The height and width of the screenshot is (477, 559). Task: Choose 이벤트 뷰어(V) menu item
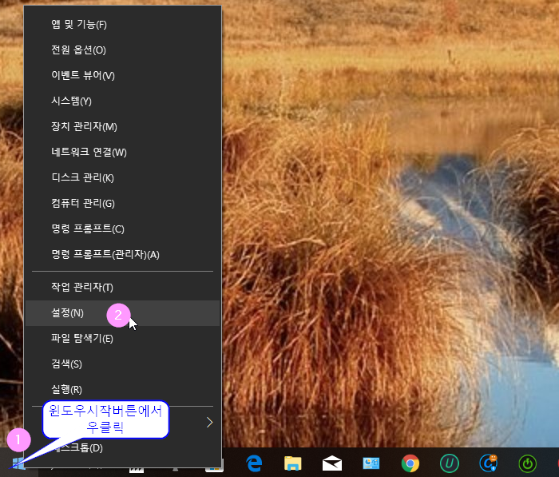tap(122, 76)
